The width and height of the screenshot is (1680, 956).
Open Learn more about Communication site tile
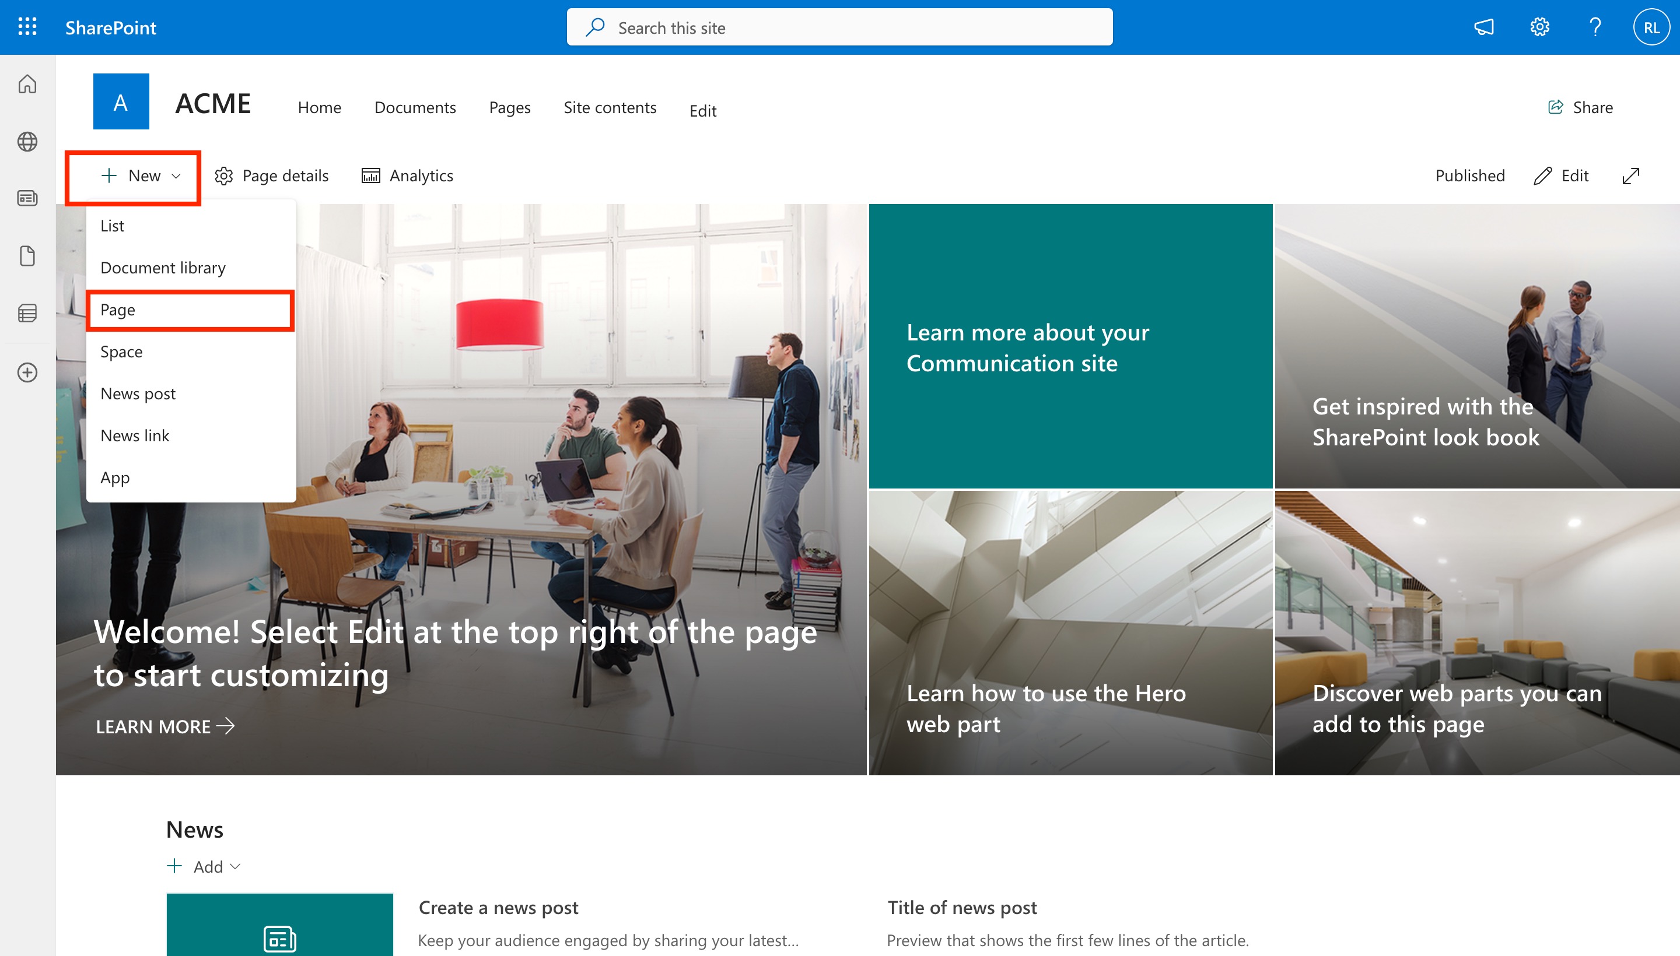1070,346
